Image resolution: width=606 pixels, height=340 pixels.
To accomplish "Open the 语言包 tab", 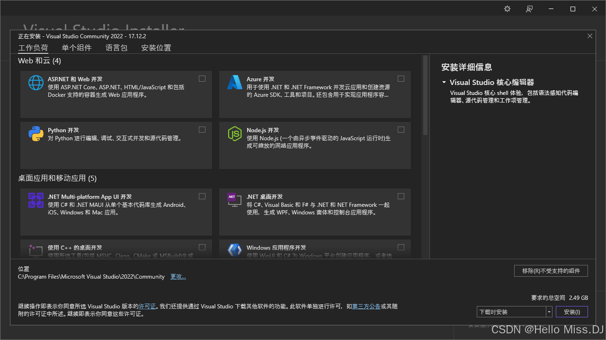I will click(x=116, y=48).
